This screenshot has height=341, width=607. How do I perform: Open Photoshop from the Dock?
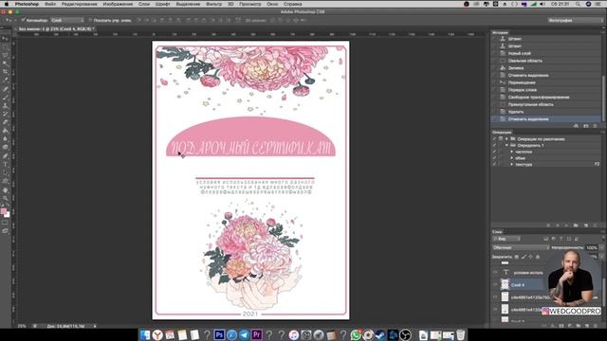pos(219,334)
